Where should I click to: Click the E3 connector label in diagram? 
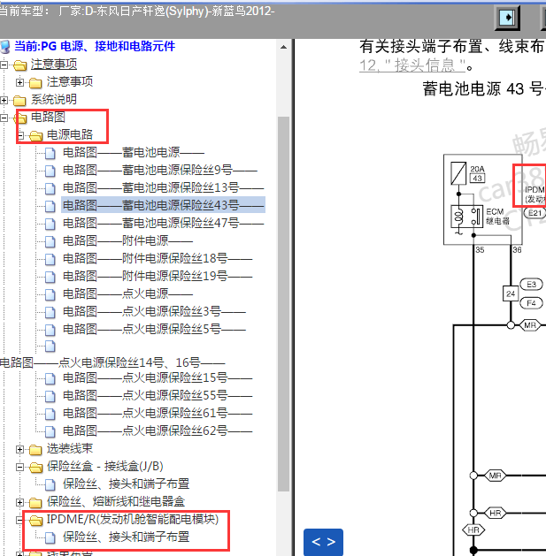tap(531, 285)
